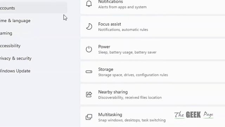Click the Power icon
Viewport: 225px width, 127px height.
pos(89,49)
